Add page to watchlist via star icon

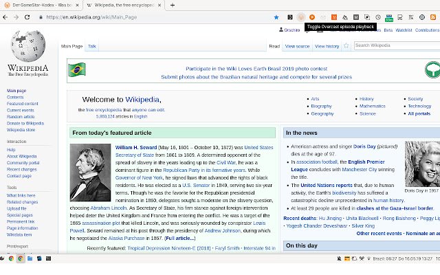346,46
